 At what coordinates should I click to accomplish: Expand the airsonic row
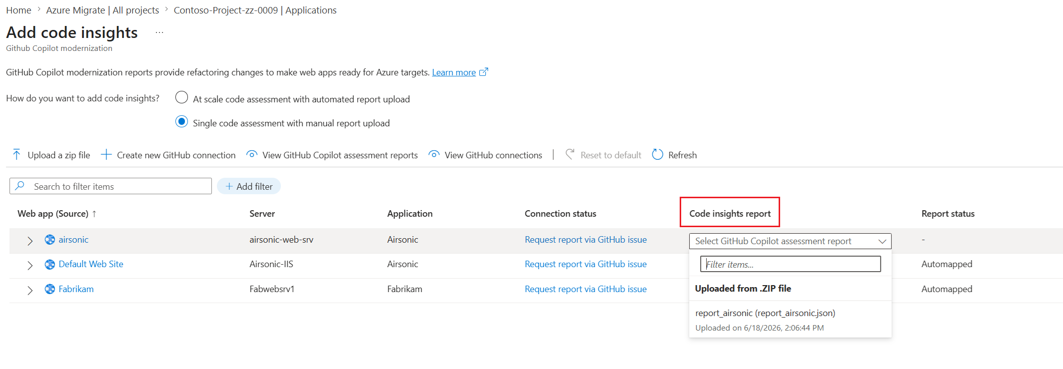coord(30,241)
